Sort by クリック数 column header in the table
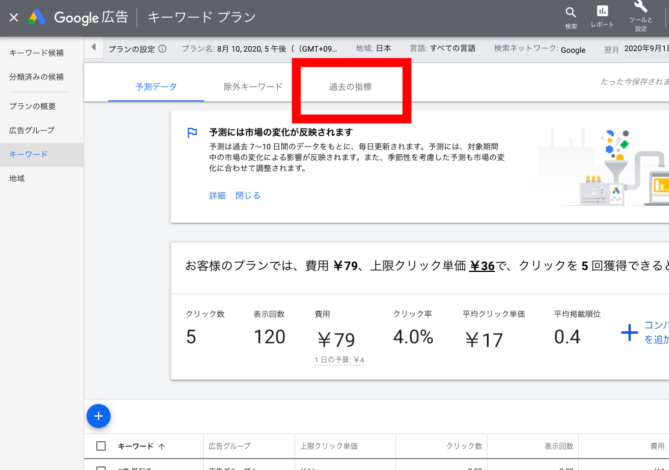Image resolution: width=669 pixels, height=470 pixels. 464,446
